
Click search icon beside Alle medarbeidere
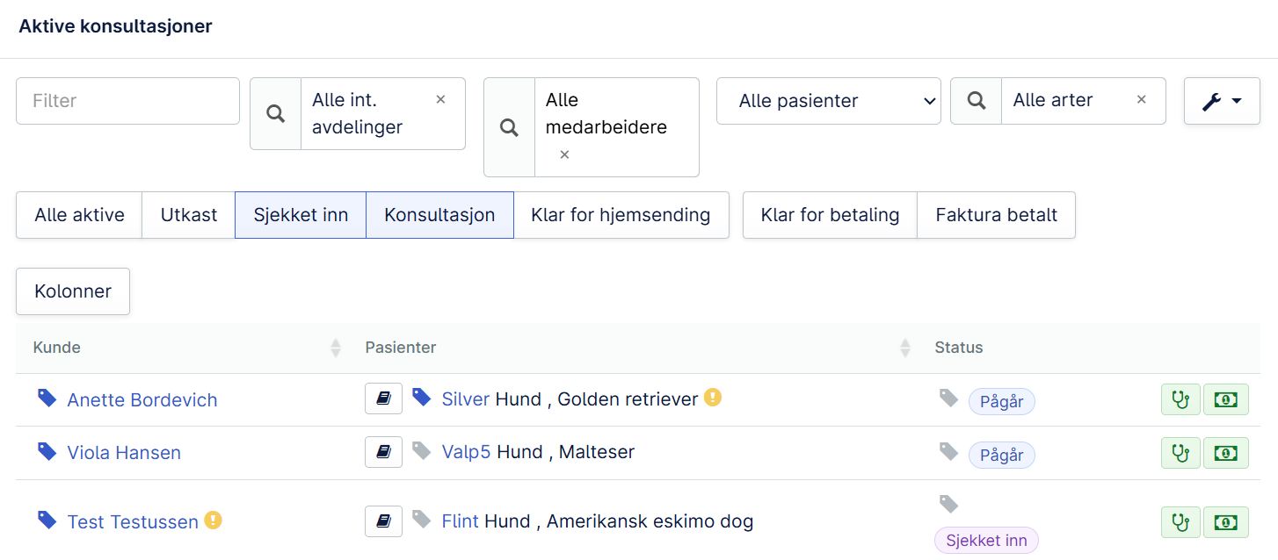[x=509, y=127]
